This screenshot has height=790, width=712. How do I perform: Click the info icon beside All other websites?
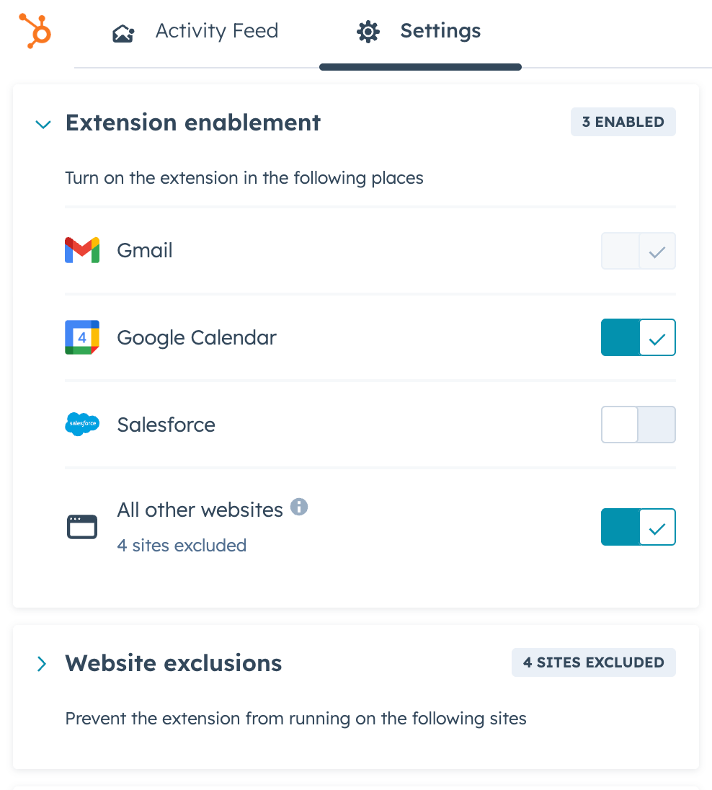point(299,507)
